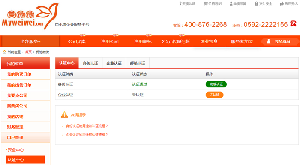300x165 pixels.
Task: Click the 资质认证 badge icon
Action: coord(180,3)
